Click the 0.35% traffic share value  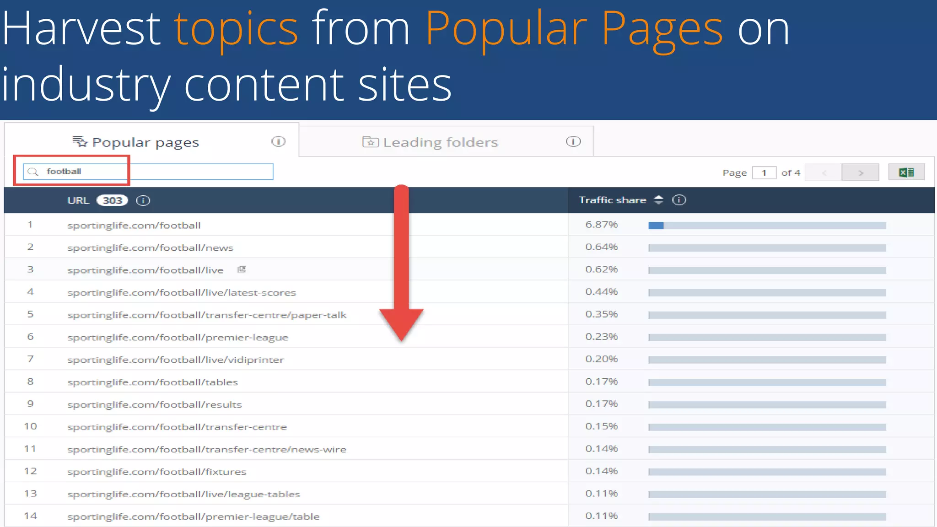click(x=601, y=314)
